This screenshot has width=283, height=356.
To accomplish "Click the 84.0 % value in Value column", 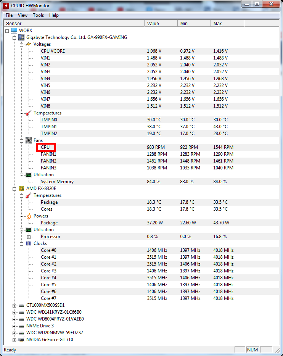I will (x=154, y=182).
